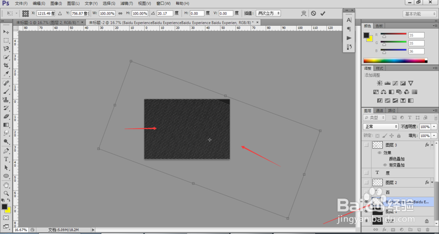The width and height of the screenshot is (439, 234).
Task: Add a Levels adjustment
Action: pos(388,83)
